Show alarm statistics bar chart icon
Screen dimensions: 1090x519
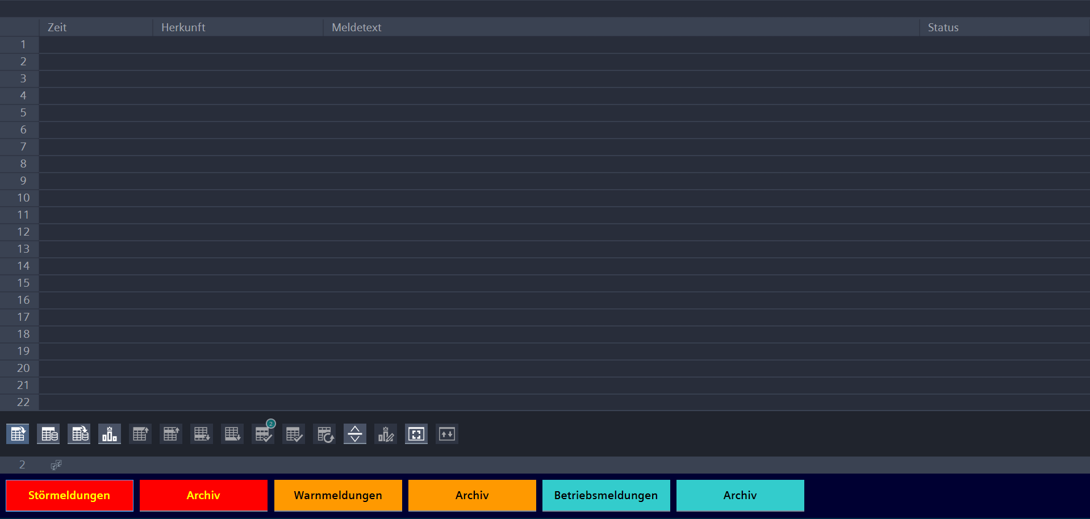tap(110, 434)
